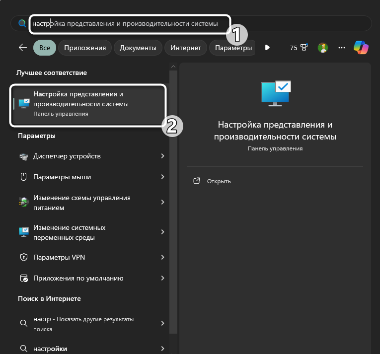This screenshot has height=354, width=380.
Task: Click the search input field text
Action: pos(125,24)
